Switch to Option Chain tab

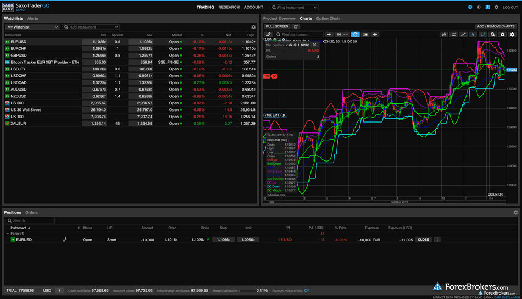click(328, 18)
